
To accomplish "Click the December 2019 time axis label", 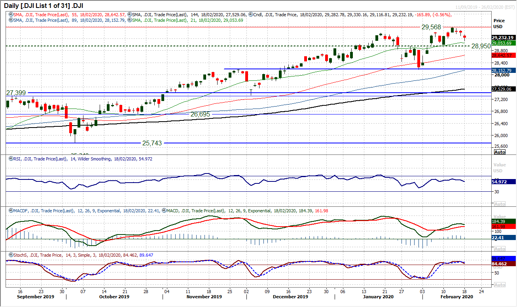I will 290,297.
